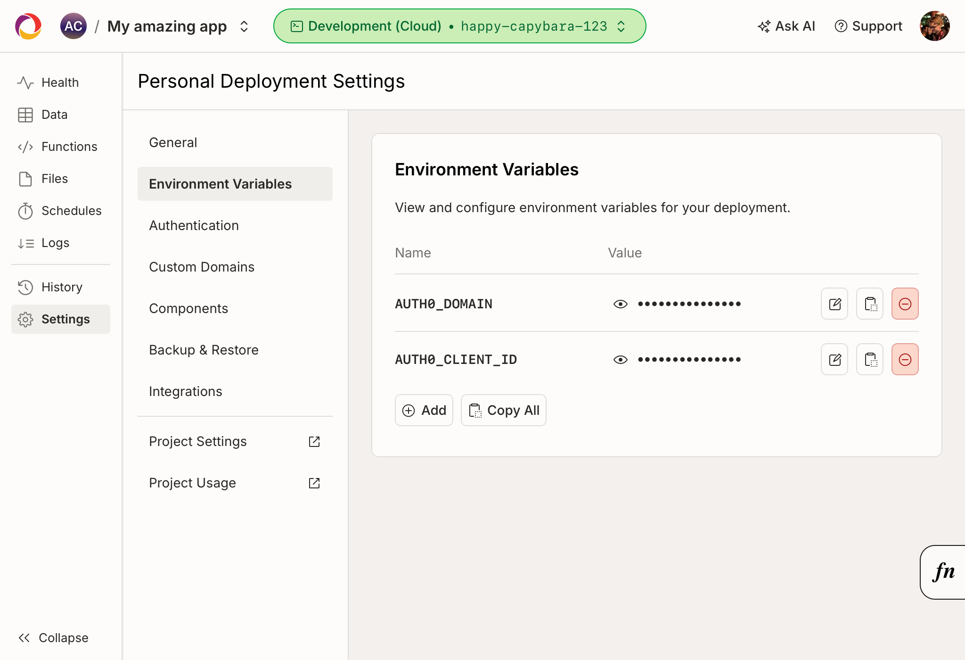The width and height of the screenshot is (965, 660).
Task: Open deployment History
Action: pyautogui.click(x=60, y=287)
